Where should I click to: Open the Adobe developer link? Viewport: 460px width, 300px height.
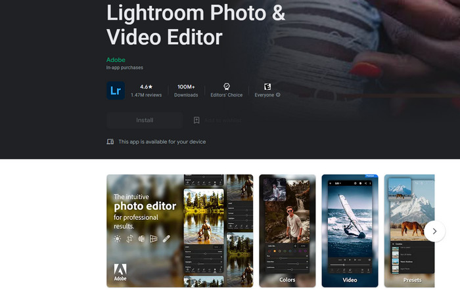116,60
